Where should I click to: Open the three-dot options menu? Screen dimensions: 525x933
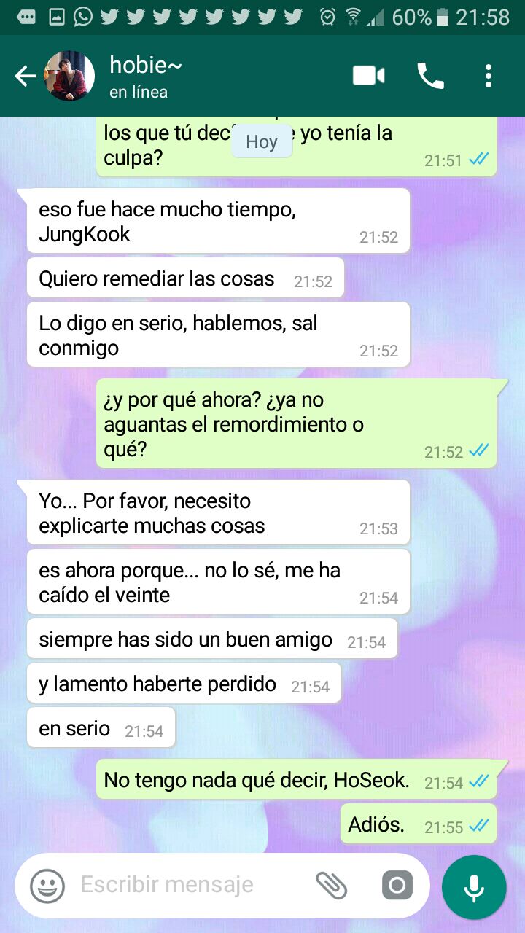[488, 76]
